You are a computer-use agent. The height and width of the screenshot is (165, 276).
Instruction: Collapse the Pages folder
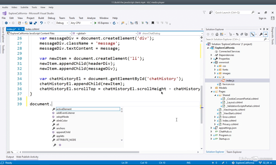(211, 91)
